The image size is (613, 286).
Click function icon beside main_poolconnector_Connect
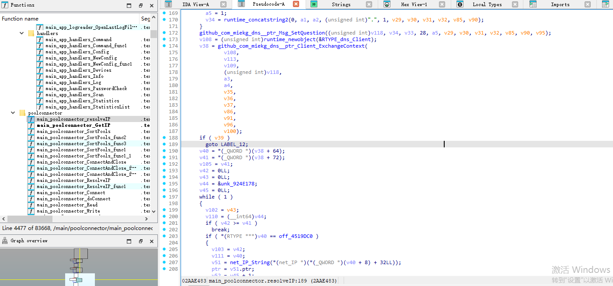[x=31, y=192]
